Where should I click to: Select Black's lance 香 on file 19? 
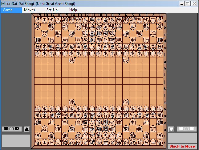click(x=38, y=142)
